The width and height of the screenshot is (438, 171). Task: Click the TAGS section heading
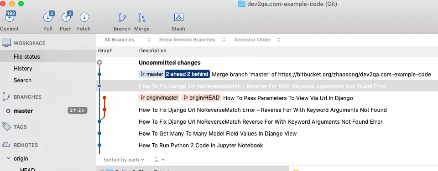[20, 127]
